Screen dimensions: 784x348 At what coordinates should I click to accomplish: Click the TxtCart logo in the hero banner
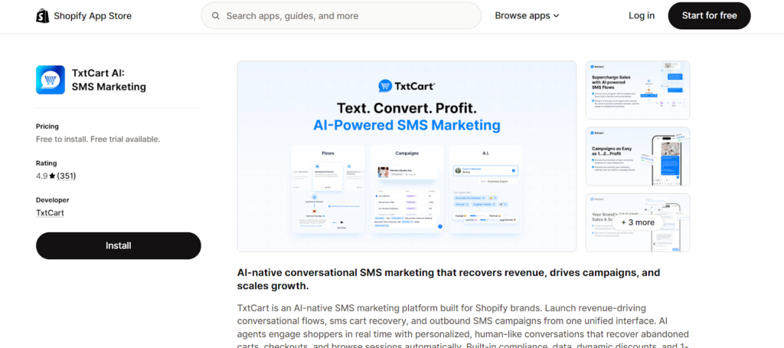407,86
